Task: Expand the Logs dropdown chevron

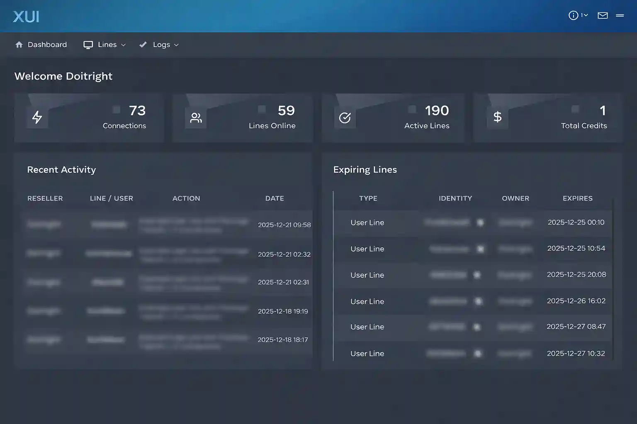Action: tap(176, 45)
